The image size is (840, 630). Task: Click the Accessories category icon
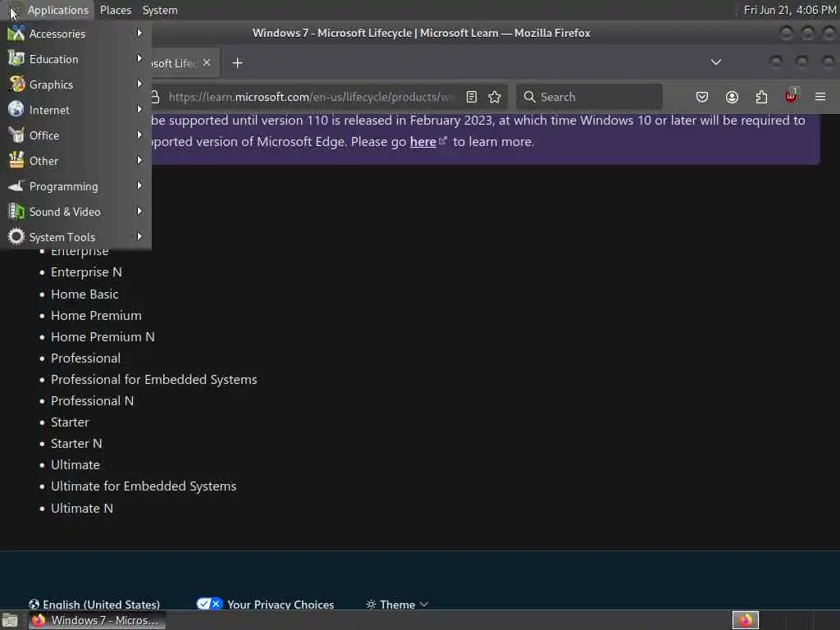pos(16,33)
